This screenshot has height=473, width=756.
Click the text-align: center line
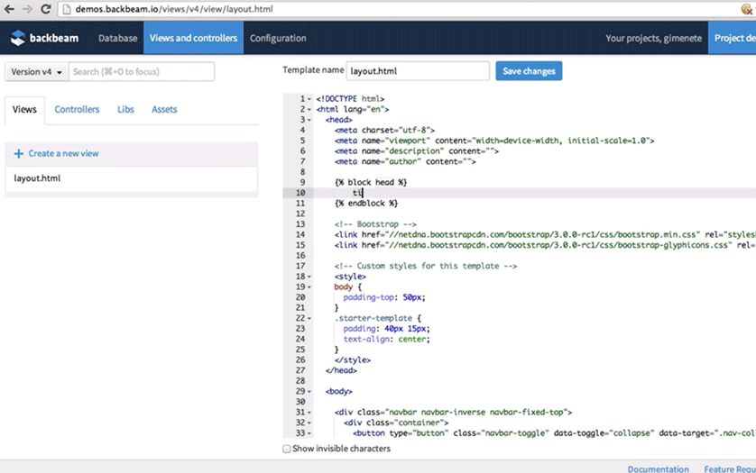(386, 339)
